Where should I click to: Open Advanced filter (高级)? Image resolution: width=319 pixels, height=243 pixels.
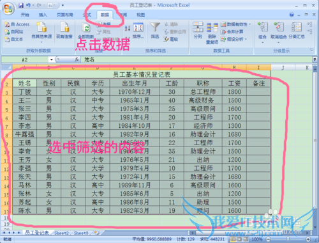171,39
